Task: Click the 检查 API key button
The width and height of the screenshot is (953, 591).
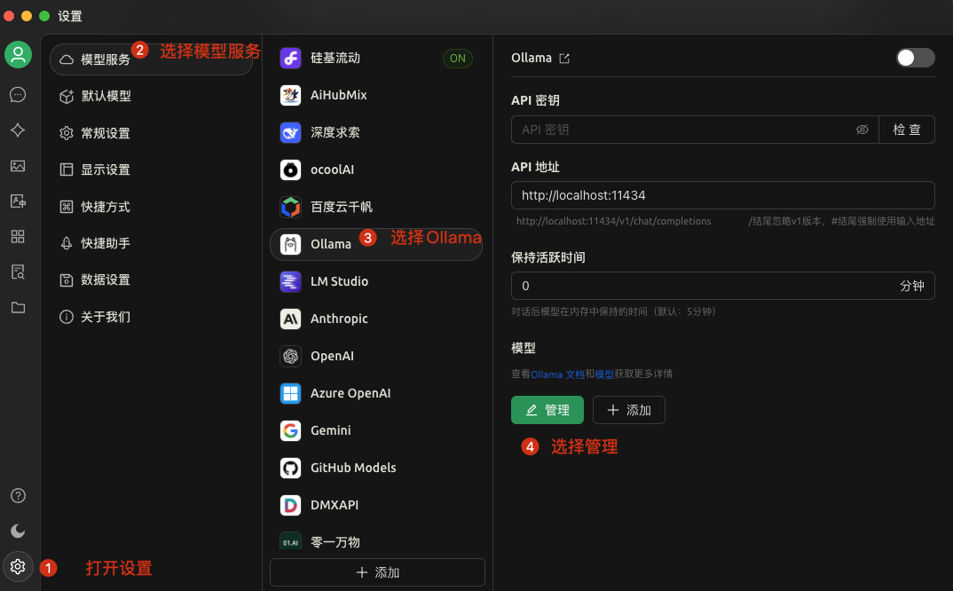Action: 907,130
